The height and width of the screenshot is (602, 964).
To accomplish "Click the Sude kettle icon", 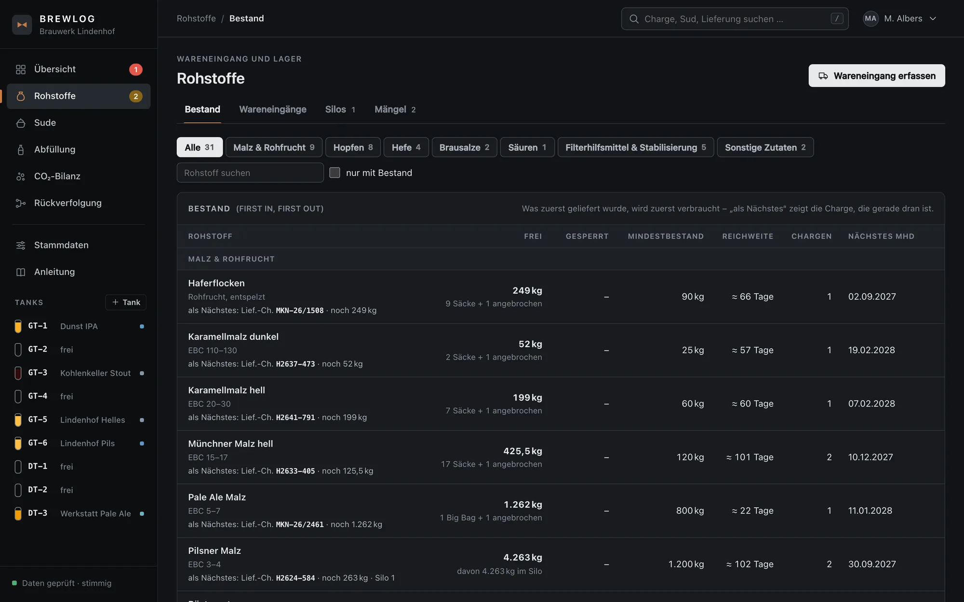I will (x=20, y=123).
